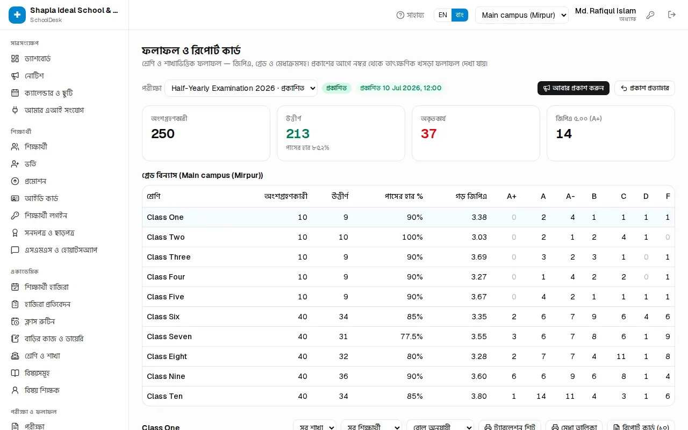The image size is (688, 430).
Task: Switch language to EN
Action: 443,15
